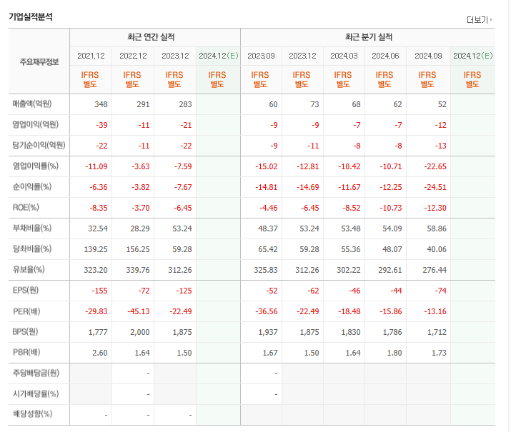The image size is (511, 432).
Task: Click the BPS(원) row label
Action: [26, 332]
